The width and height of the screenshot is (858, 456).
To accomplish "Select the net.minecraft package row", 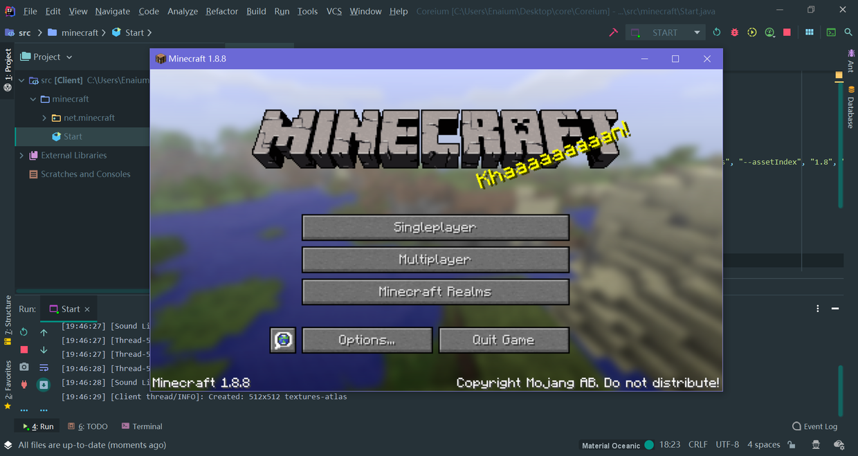I will [x=82, y=118].
